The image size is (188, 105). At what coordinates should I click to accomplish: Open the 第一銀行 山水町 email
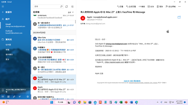53,69
